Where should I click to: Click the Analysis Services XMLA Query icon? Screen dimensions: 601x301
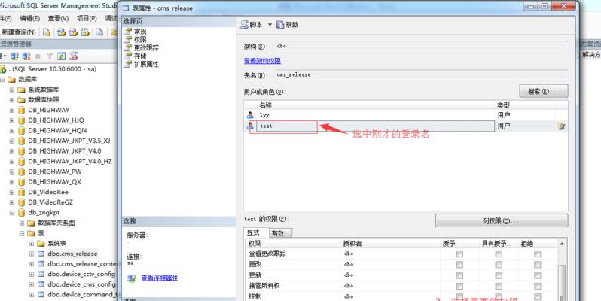point(85,32)
